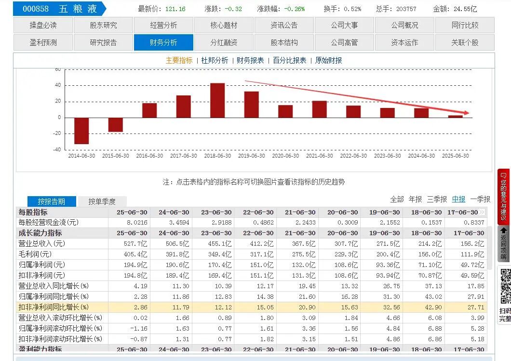The height and width of the screenshot is (361, 511).
Task: Open the 公司大事 tab
Action: [345, 25]
